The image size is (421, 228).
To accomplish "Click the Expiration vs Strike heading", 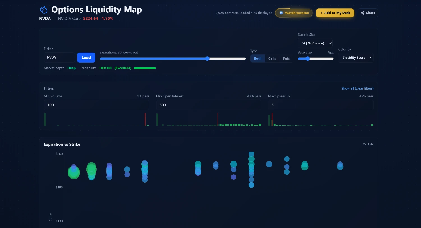I will click(x=62, y=144).
